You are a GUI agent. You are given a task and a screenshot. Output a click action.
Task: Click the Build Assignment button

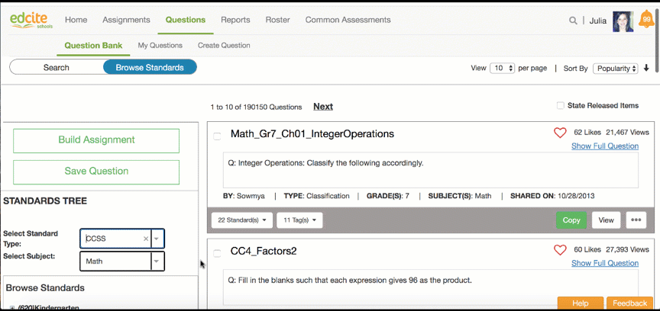tap(96, 140)
